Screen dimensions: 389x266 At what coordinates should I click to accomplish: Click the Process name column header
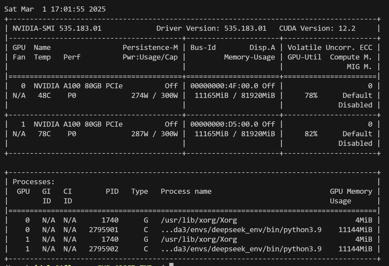point(186,191)
